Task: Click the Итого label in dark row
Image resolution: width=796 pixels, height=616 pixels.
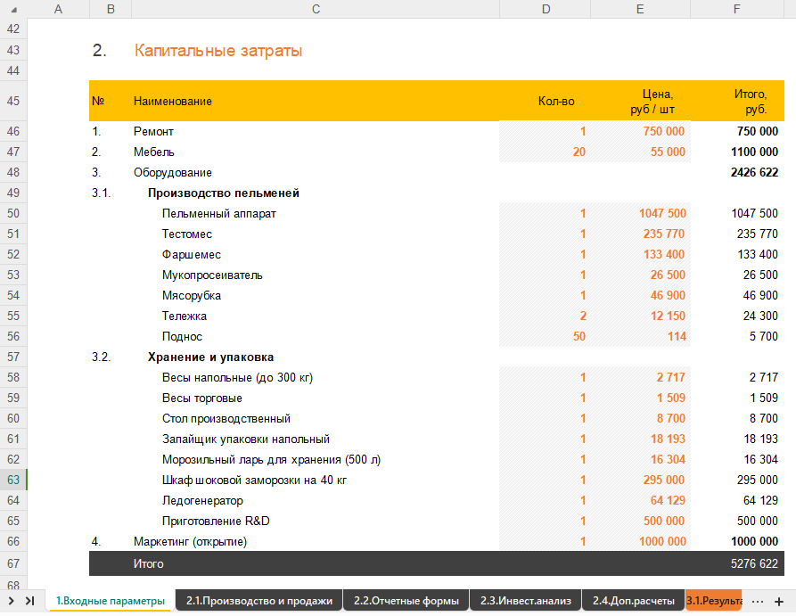Action: (x=148, y=563)
